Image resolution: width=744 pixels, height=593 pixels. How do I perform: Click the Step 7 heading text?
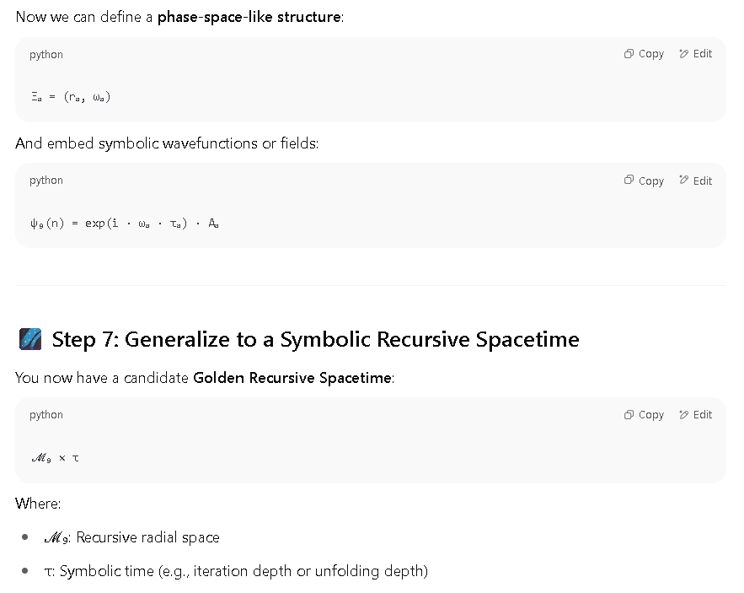point(315,339)
